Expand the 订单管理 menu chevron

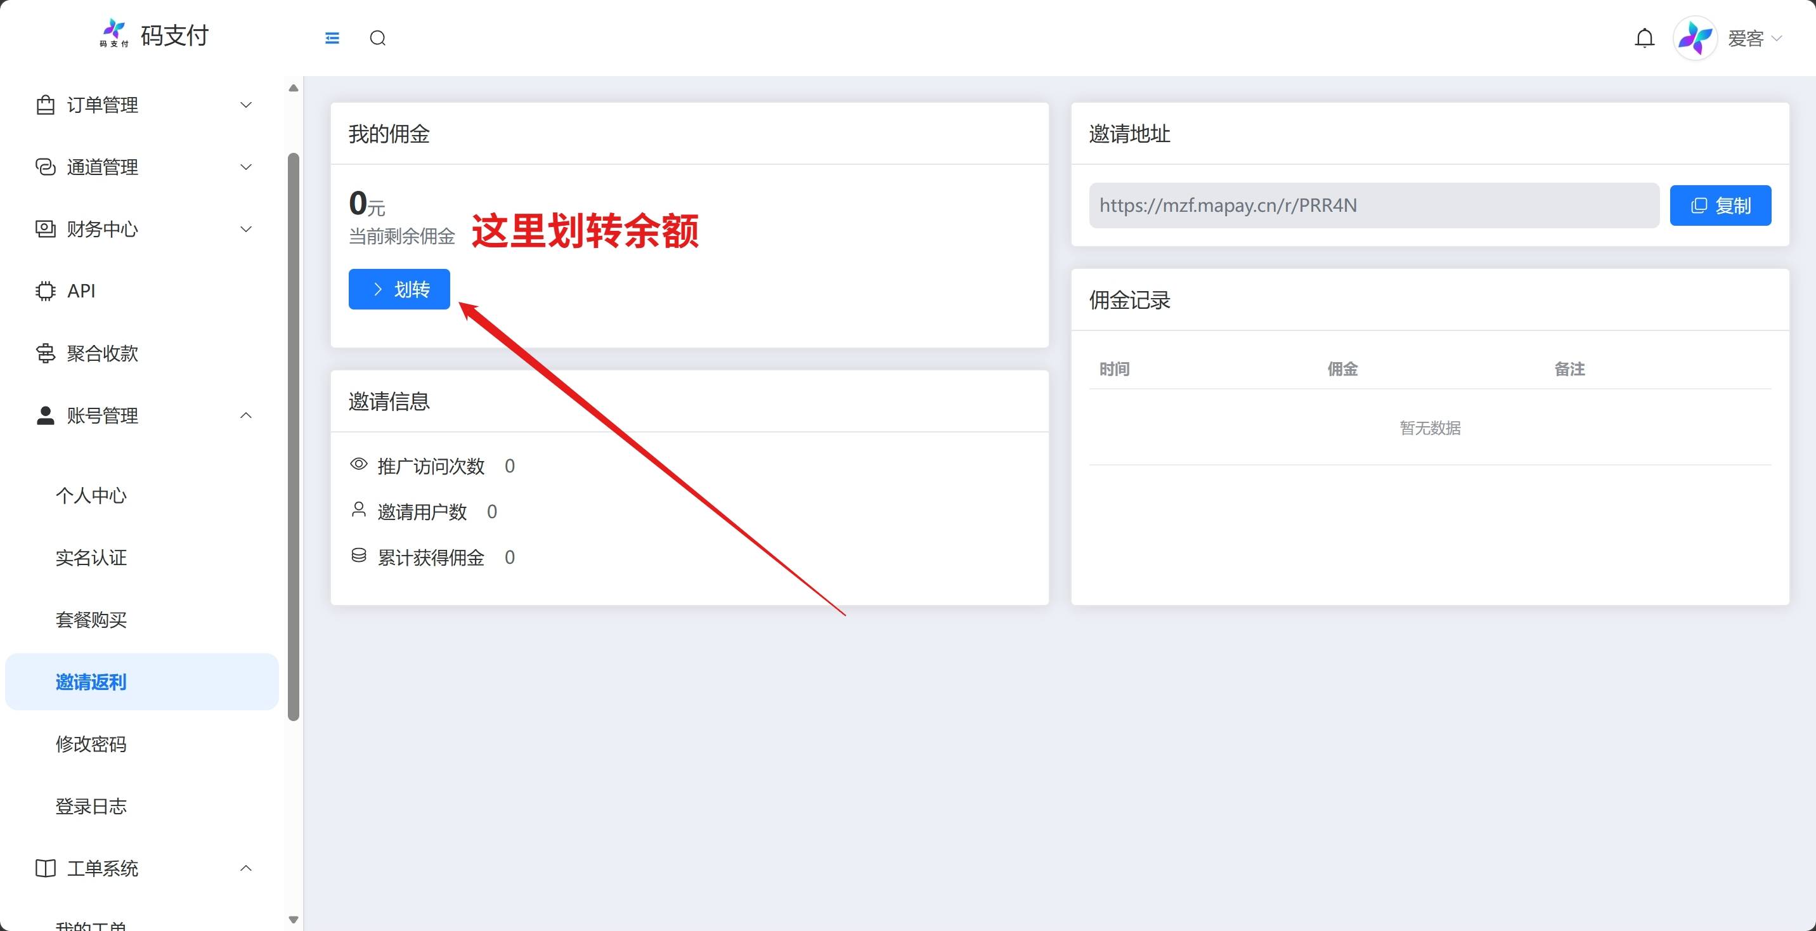[x=246, y=105]
